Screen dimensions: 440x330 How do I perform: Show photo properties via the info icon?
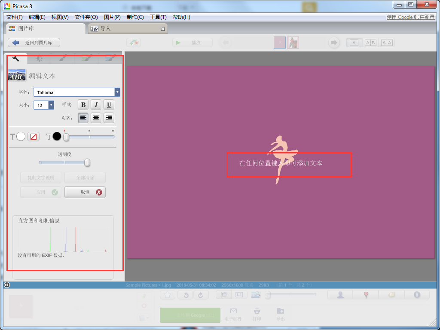[417, 295]
